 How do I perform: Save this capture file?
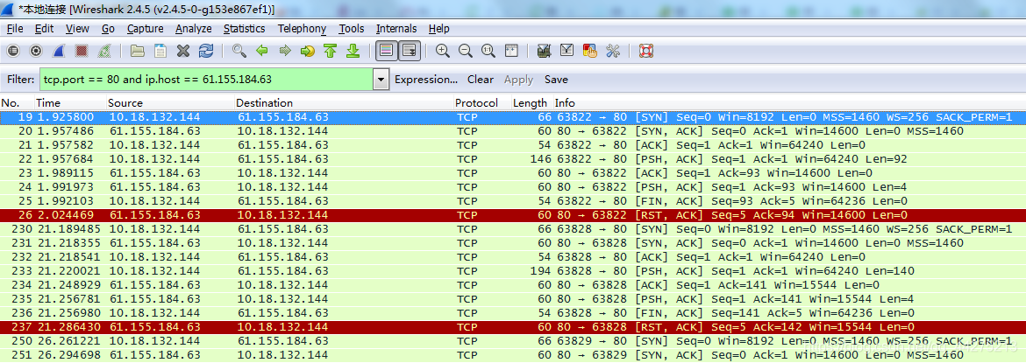point(160,50)
